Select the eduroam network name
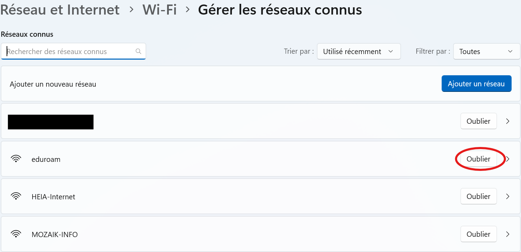The height and width of the screenshot is (252, 521). (46, 159)
